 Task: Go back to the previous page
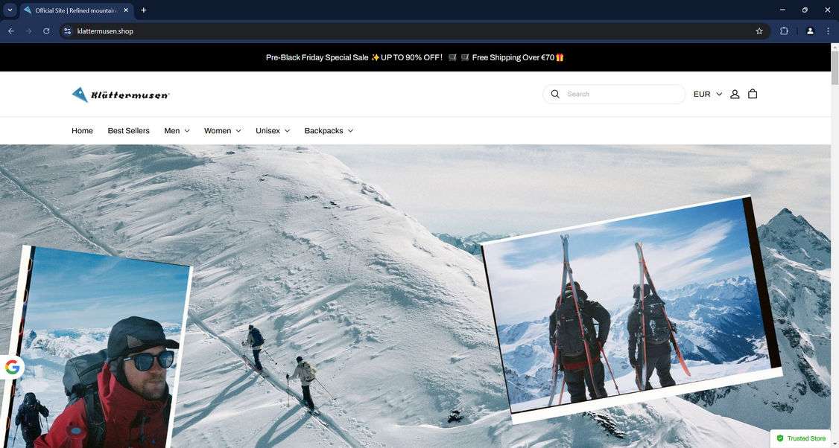pos(10,31)
